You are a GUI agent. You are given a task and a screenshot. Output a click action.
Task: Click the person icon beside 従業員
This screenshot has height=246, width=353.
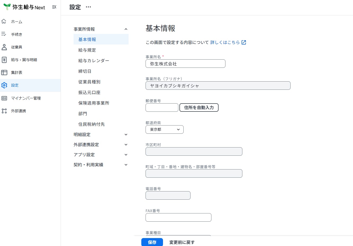pos(4,47)
